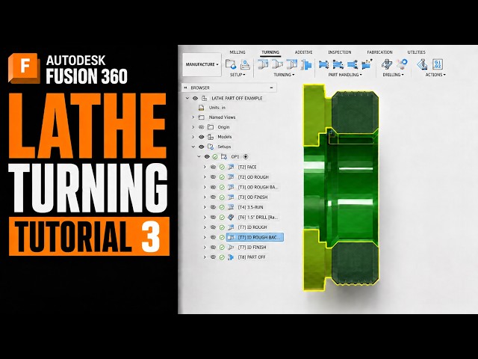
Task: Click the [T8] PART OFF operation icon
Action: (x=231, y=257)
